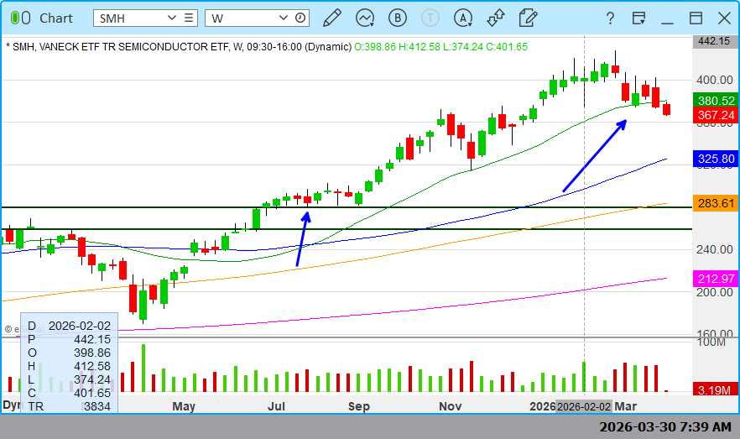Open the help question mark
The height and width of the screenshot is (439, 740).
pos(610,18)
